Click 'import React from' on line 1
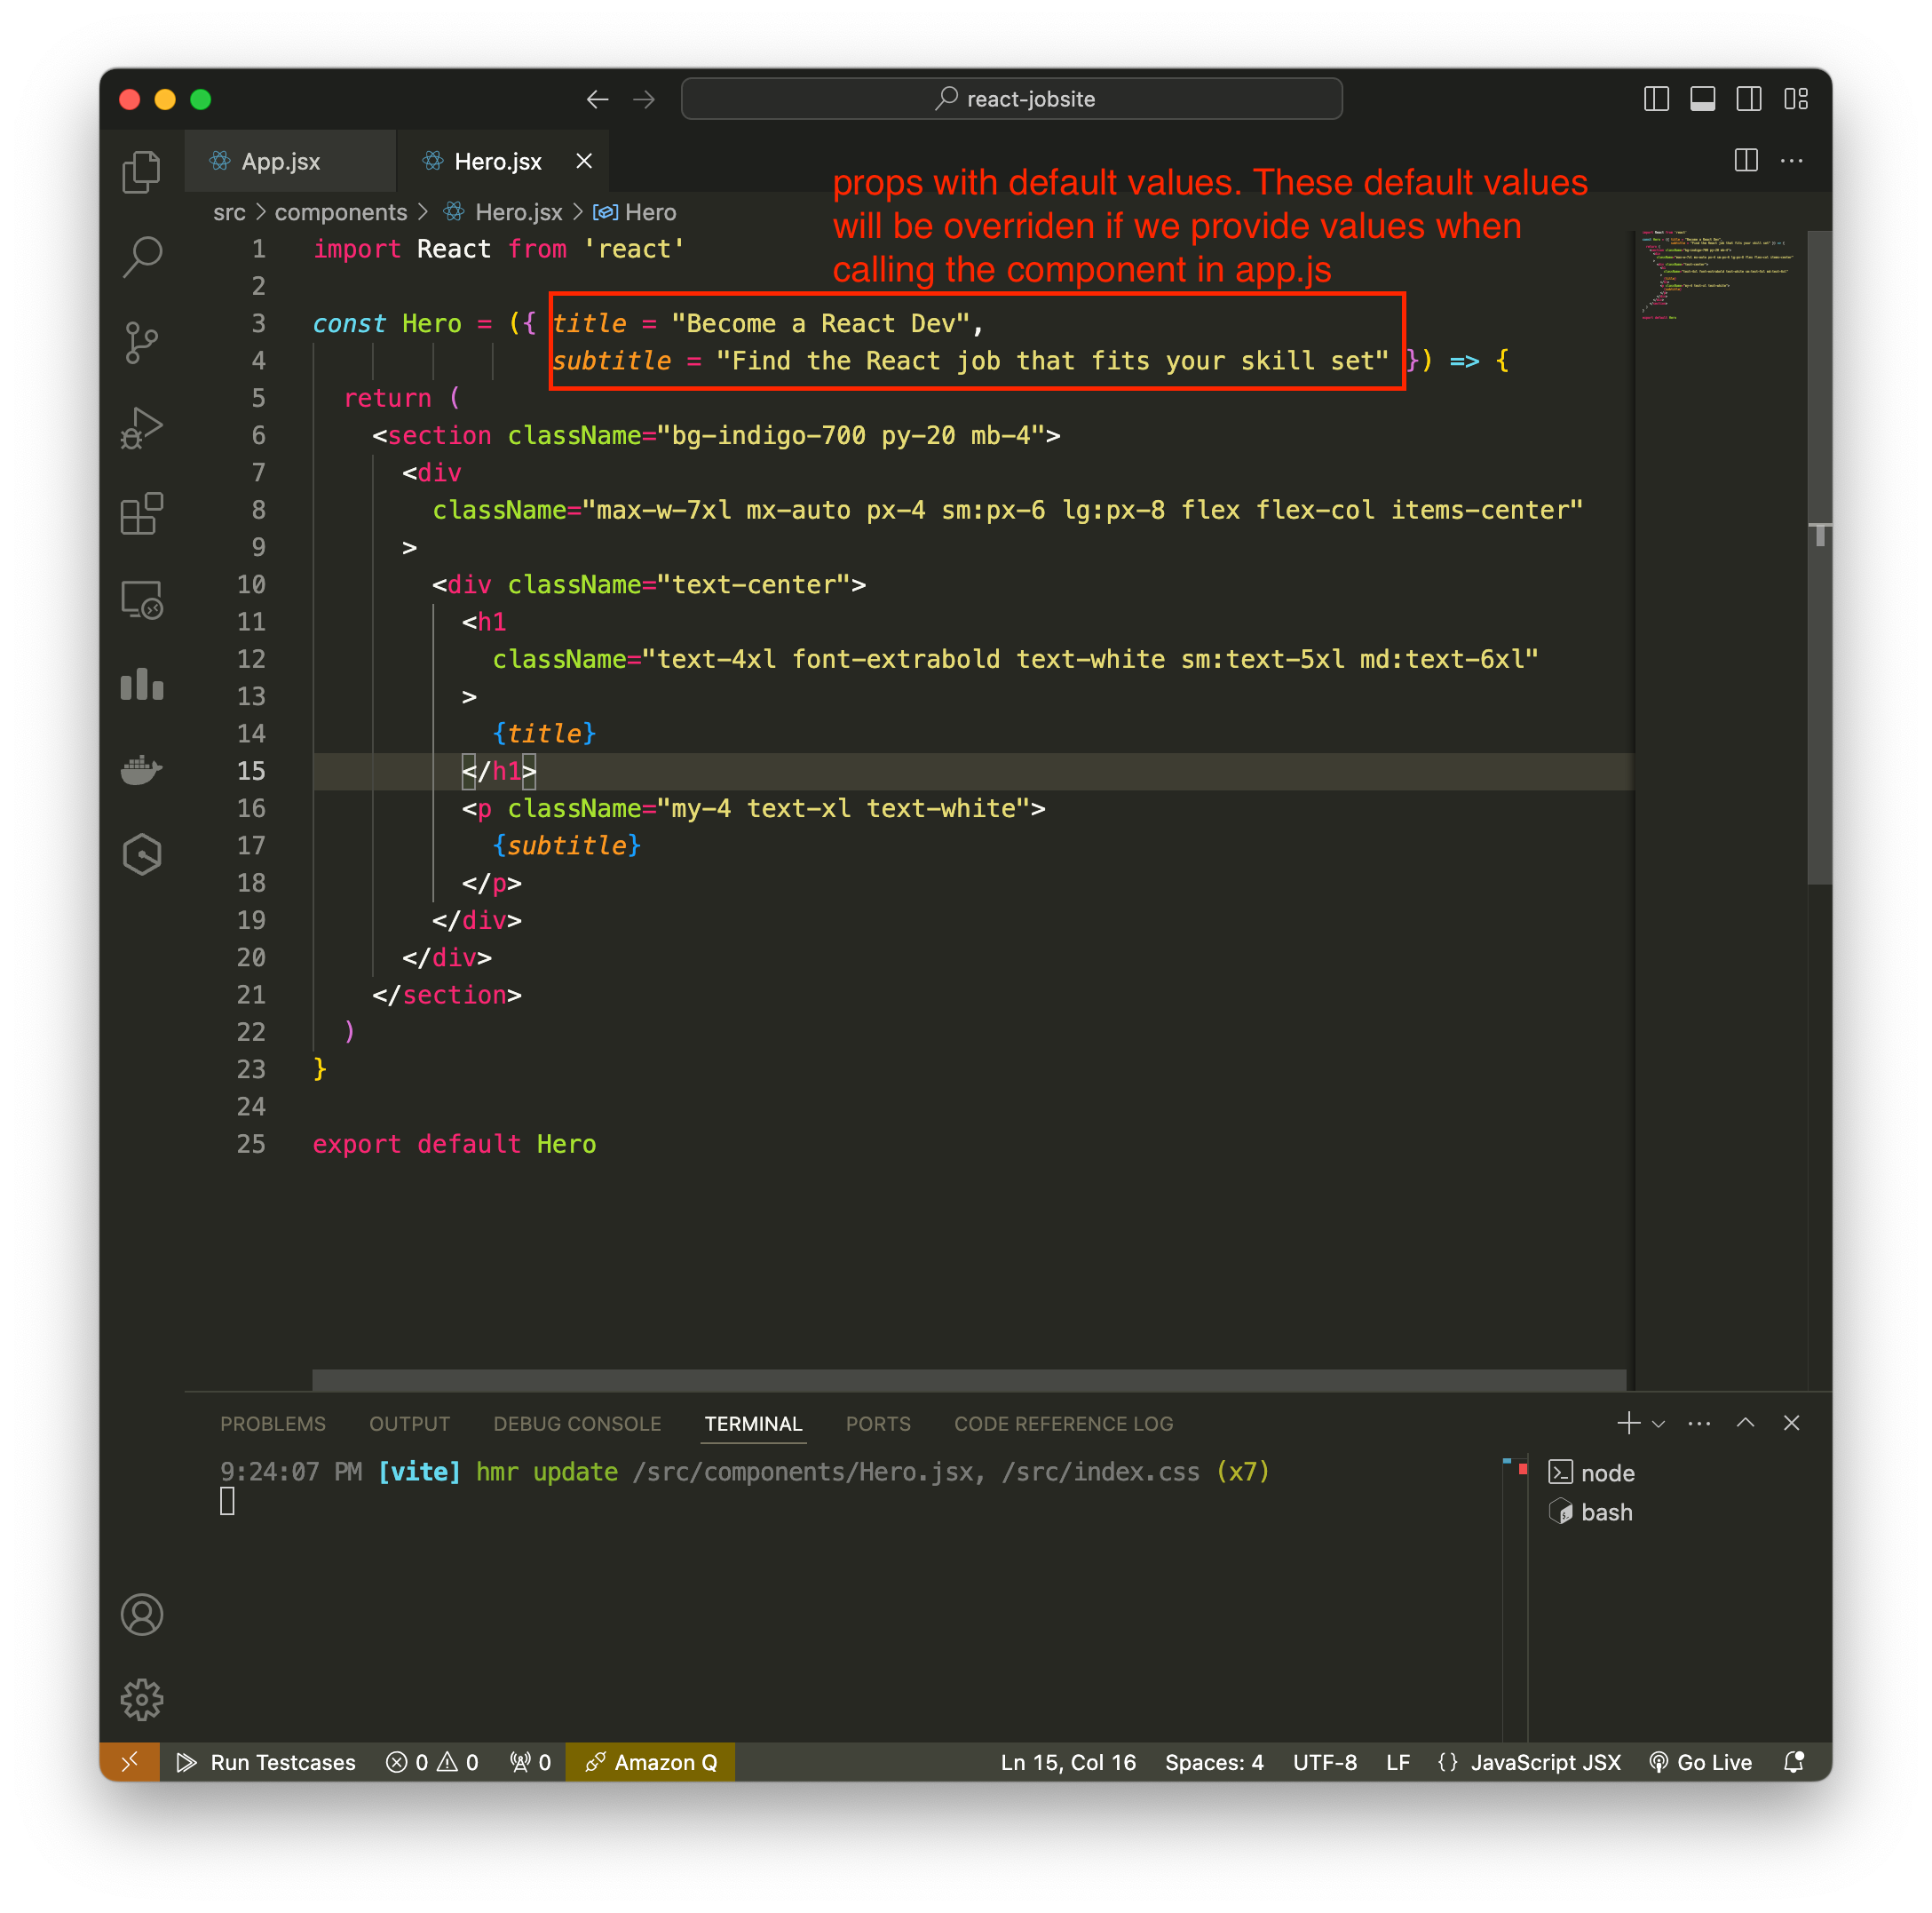The height and width of the screenshot is (1913, 1932). (x=440, y=248)
